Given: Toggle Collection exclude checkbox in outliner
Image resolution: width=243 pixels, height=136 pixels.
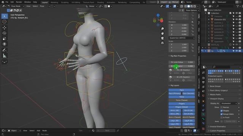Looking at the screenshot, I should 230,13.
